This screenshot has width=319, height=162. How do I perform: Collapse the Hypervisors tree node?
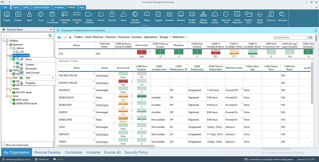pos(7,44)
